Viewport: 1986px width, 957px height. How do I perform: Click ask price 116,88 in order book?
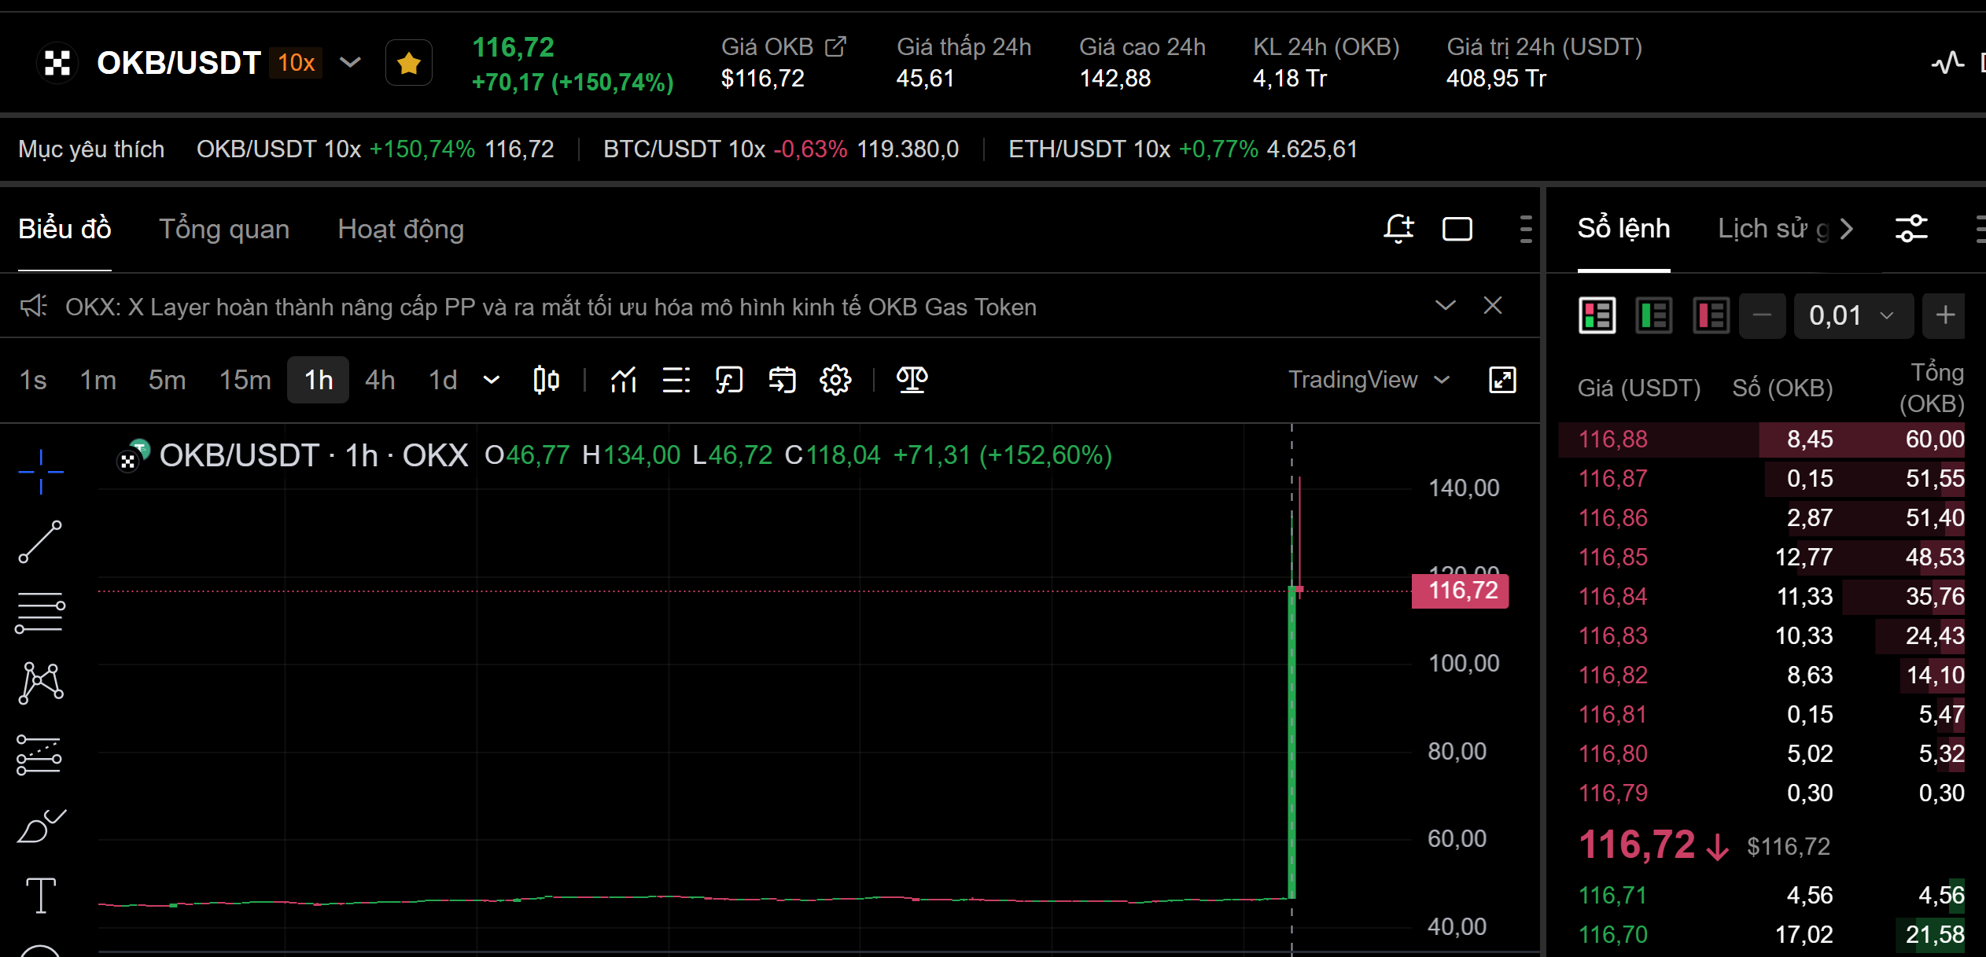pos(1612,439)
